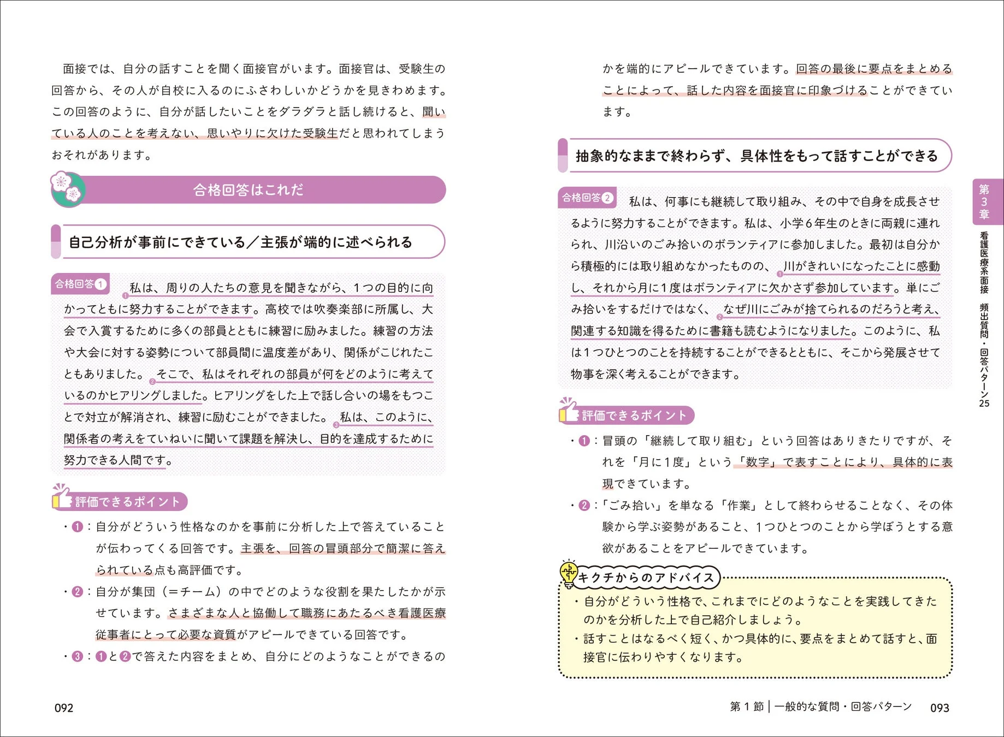The width and height of the screenshot is (1004, 737).
Task: Click page number 092
Action: (64, 708)
